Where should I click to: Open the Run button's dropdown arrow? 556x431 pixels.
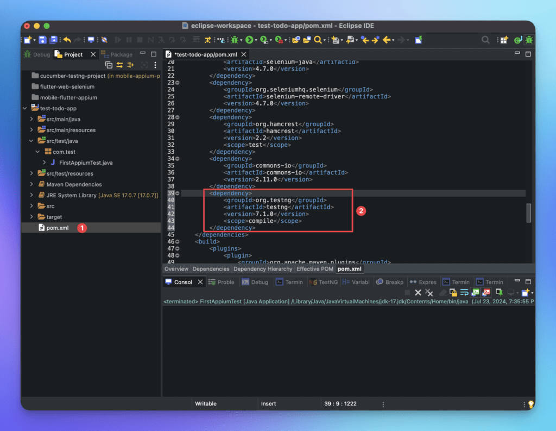[x=256, y=40]
